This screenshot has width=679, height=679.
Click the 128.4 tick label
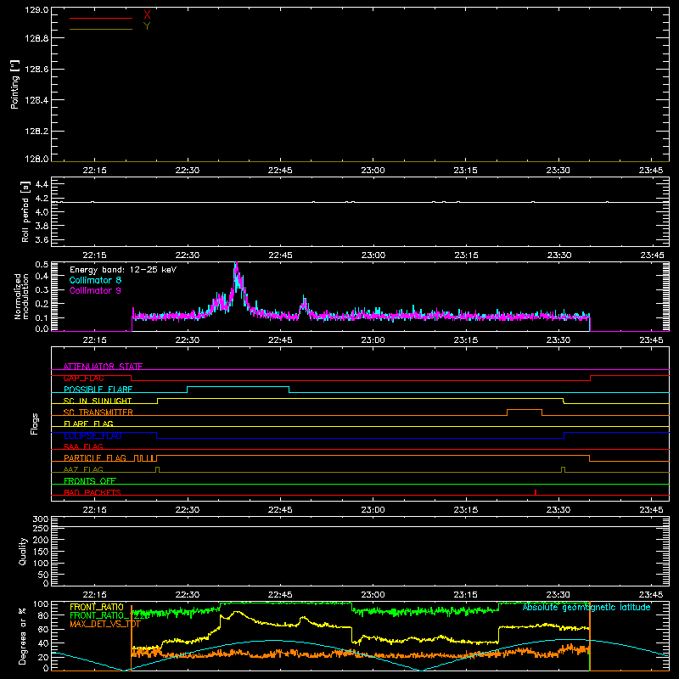pos(36,100)
